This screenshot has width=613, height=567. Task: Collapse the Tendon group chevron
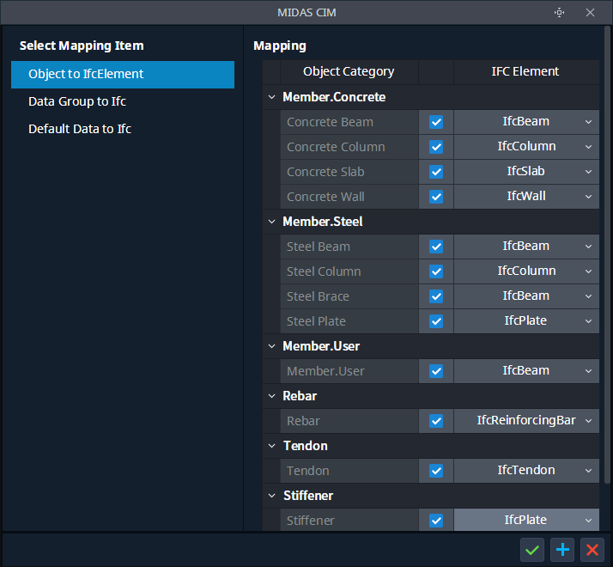click(x=271, y=446)
